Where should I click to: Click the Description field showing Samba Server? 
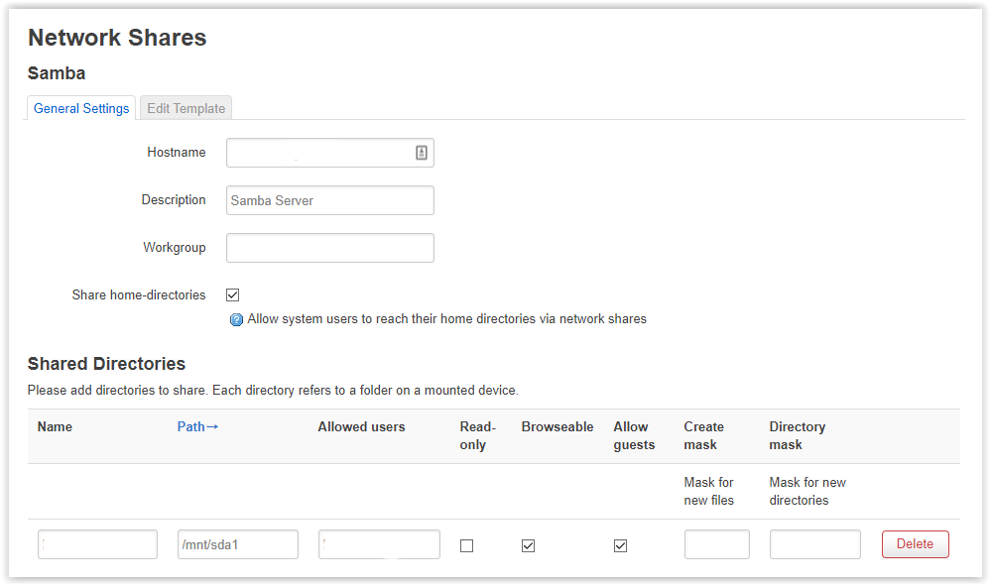coord(330,200)
